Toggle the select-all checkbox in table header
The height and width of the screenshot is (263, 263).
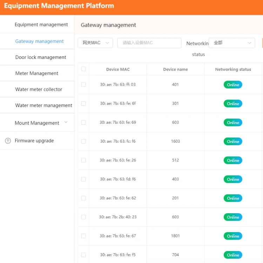click(83, 69)
